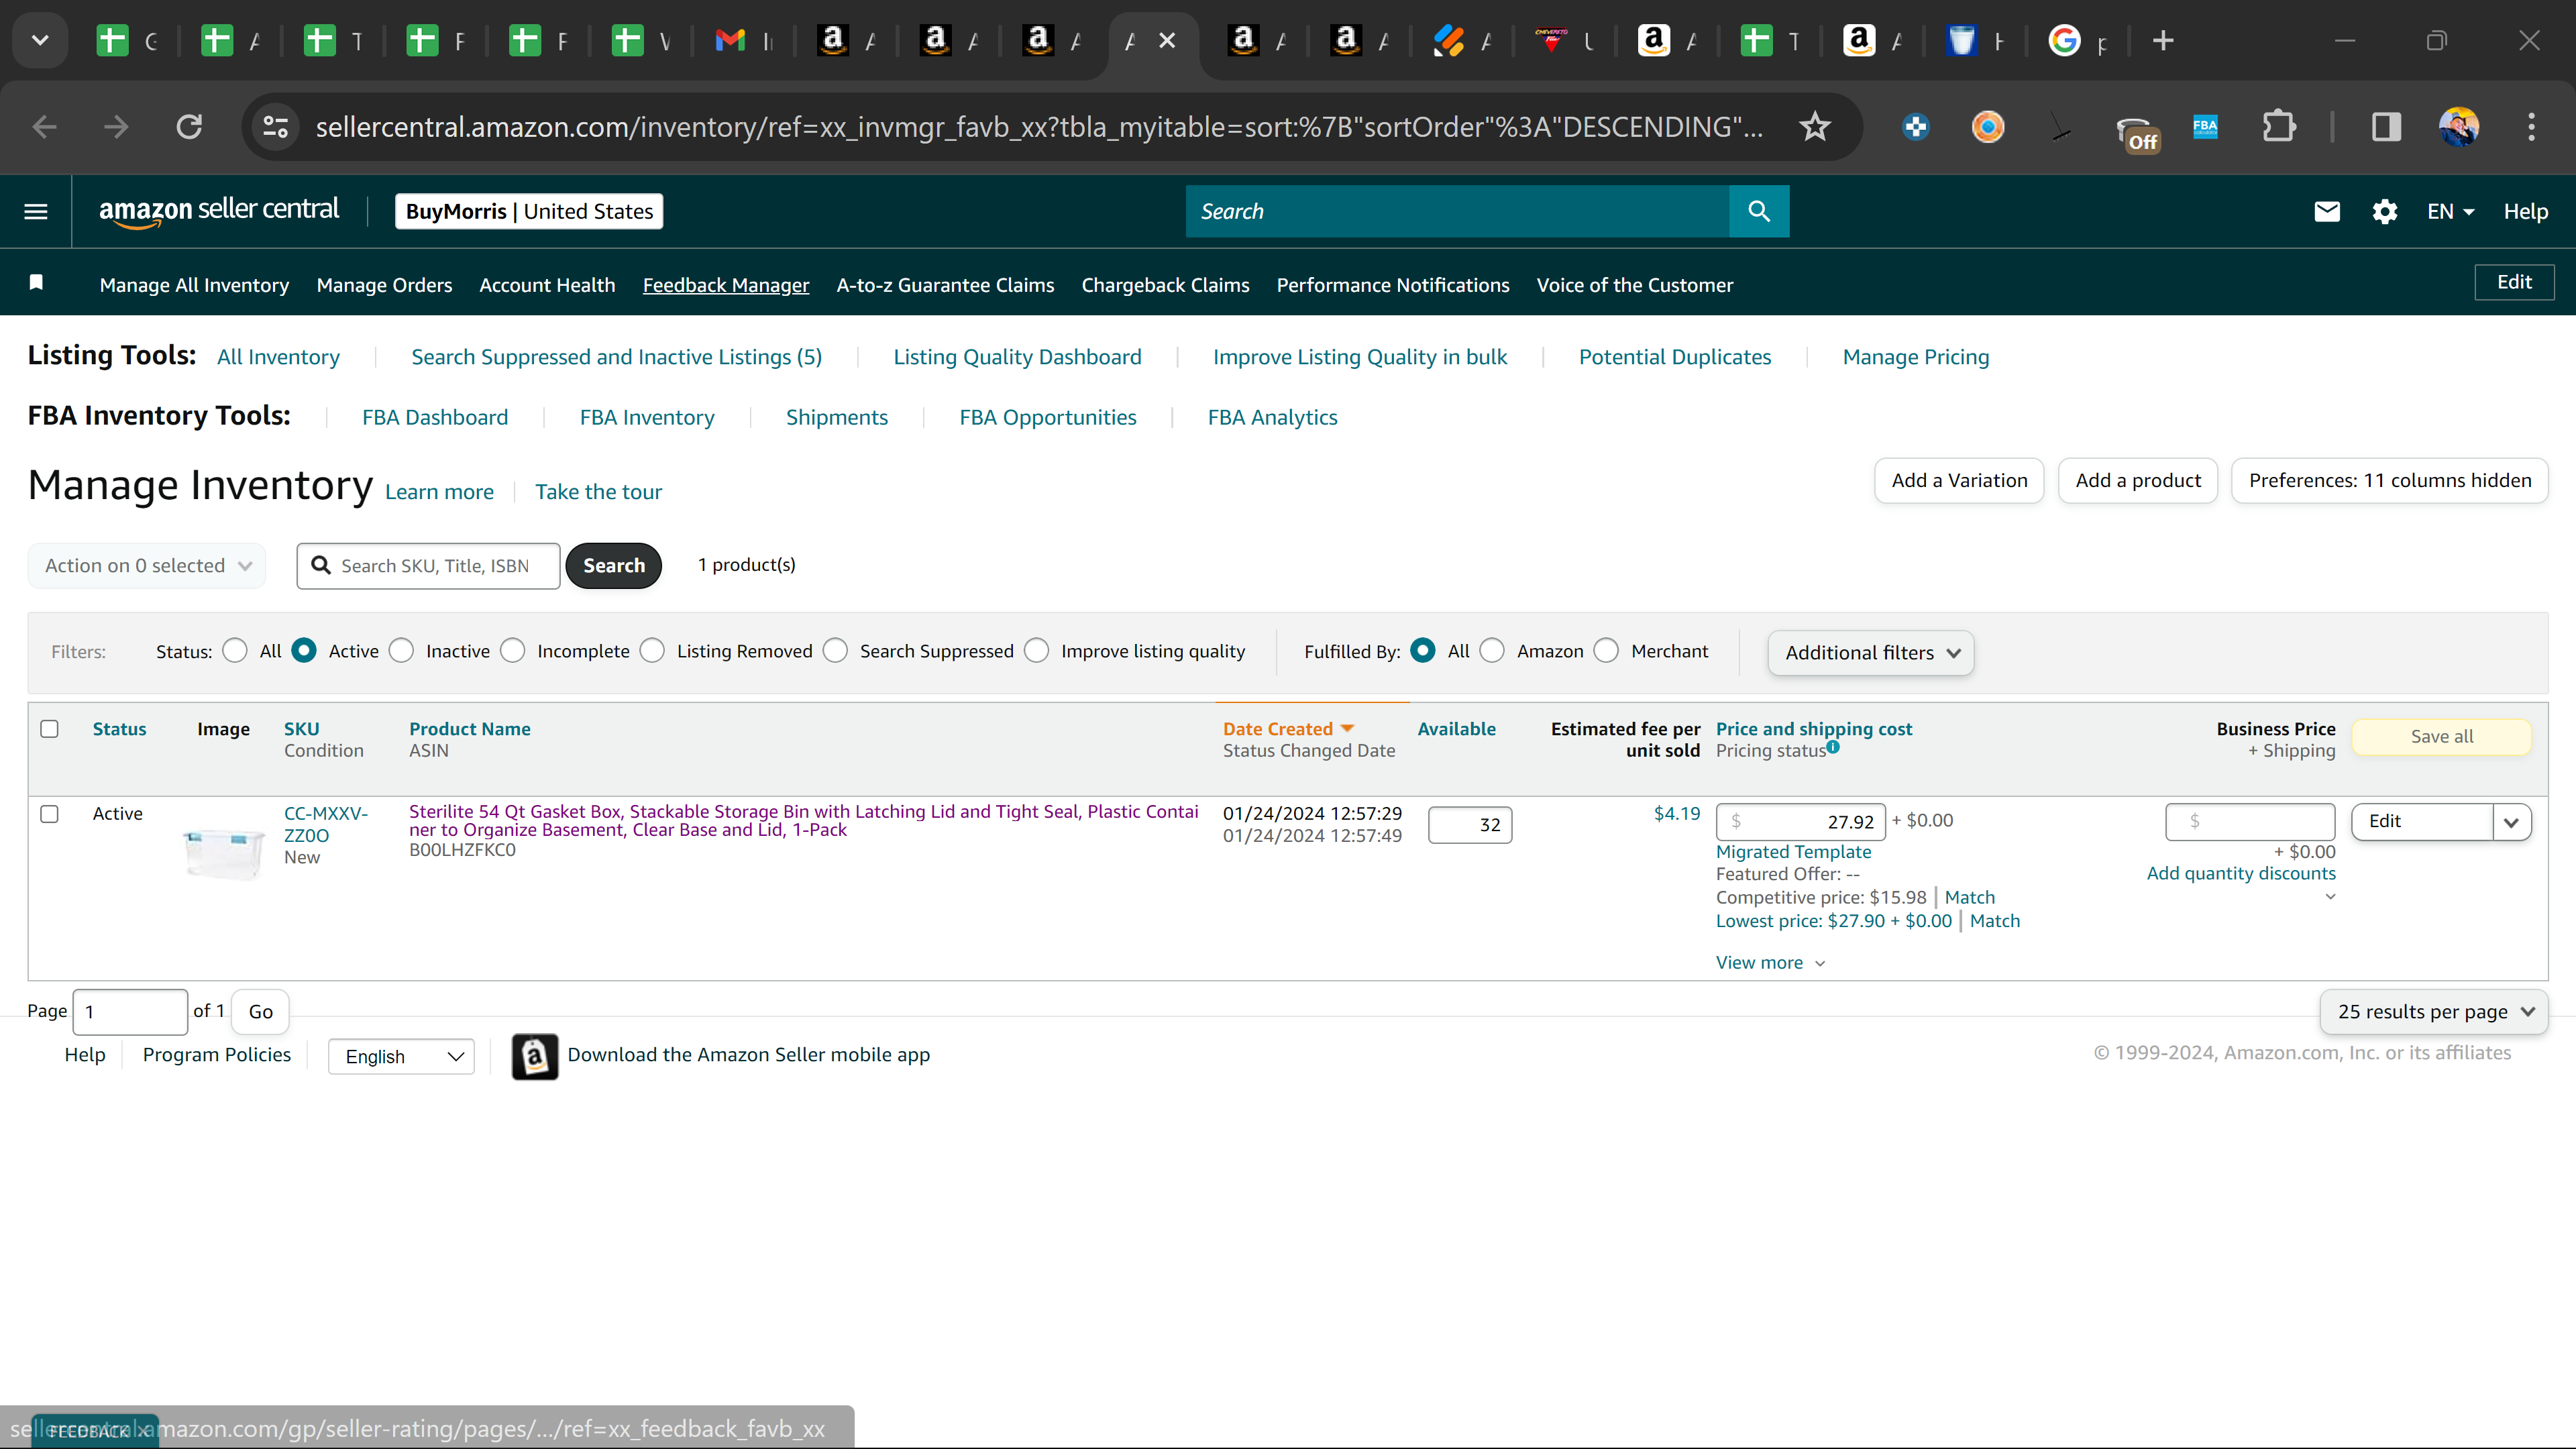The width and height of the screenshot is (2576, 1449).
Task: Select the Listing Removed status filter
Action: click(x=652, y=651)
